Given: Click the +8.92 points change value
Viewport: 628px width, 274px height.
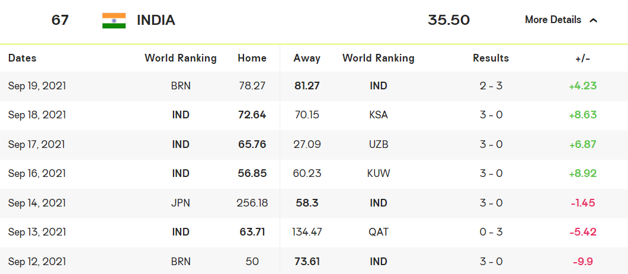Looking at the screenshot, I should point(582,173).
